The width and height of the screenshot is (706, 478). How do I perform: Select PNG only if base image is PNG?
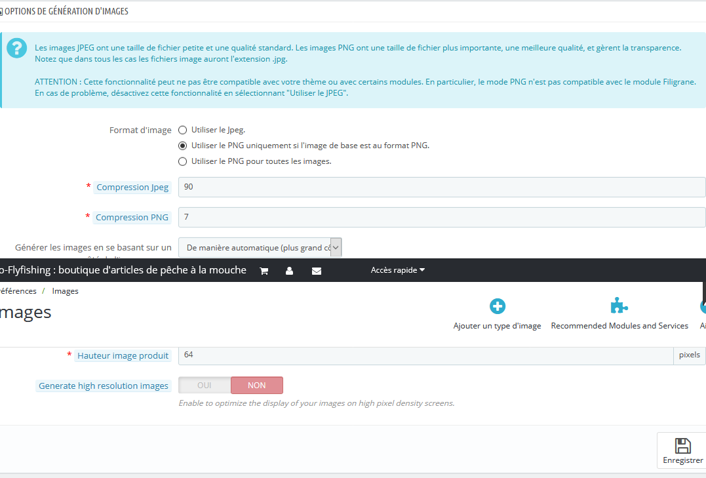coord(182,146)
